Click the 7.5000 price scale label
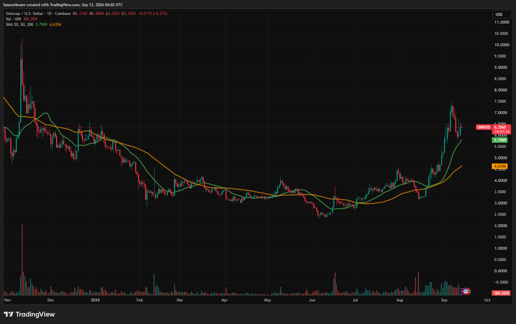 pyautogui.click(x=501, y=101)
